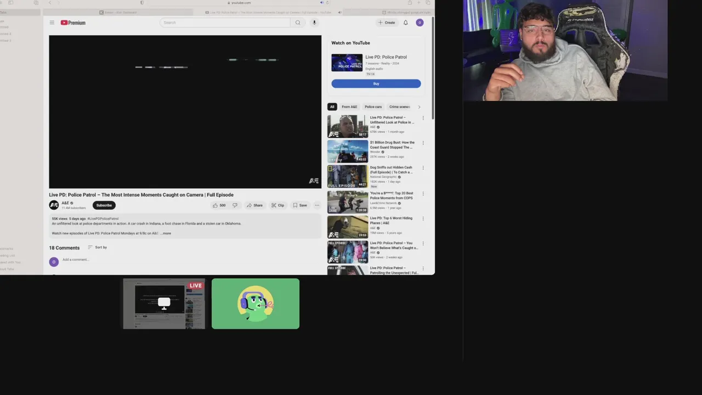The image size is (702, 395).
Task: Dislike the video with thumbs-down icon
Action: 235,205
